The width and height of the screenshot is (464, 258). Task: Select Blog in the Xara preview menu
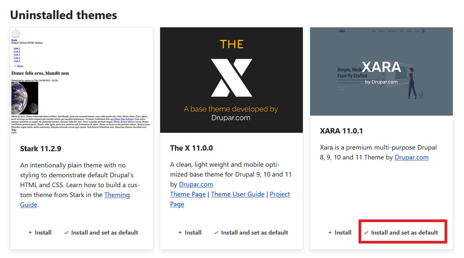click(x=401, y=31)
